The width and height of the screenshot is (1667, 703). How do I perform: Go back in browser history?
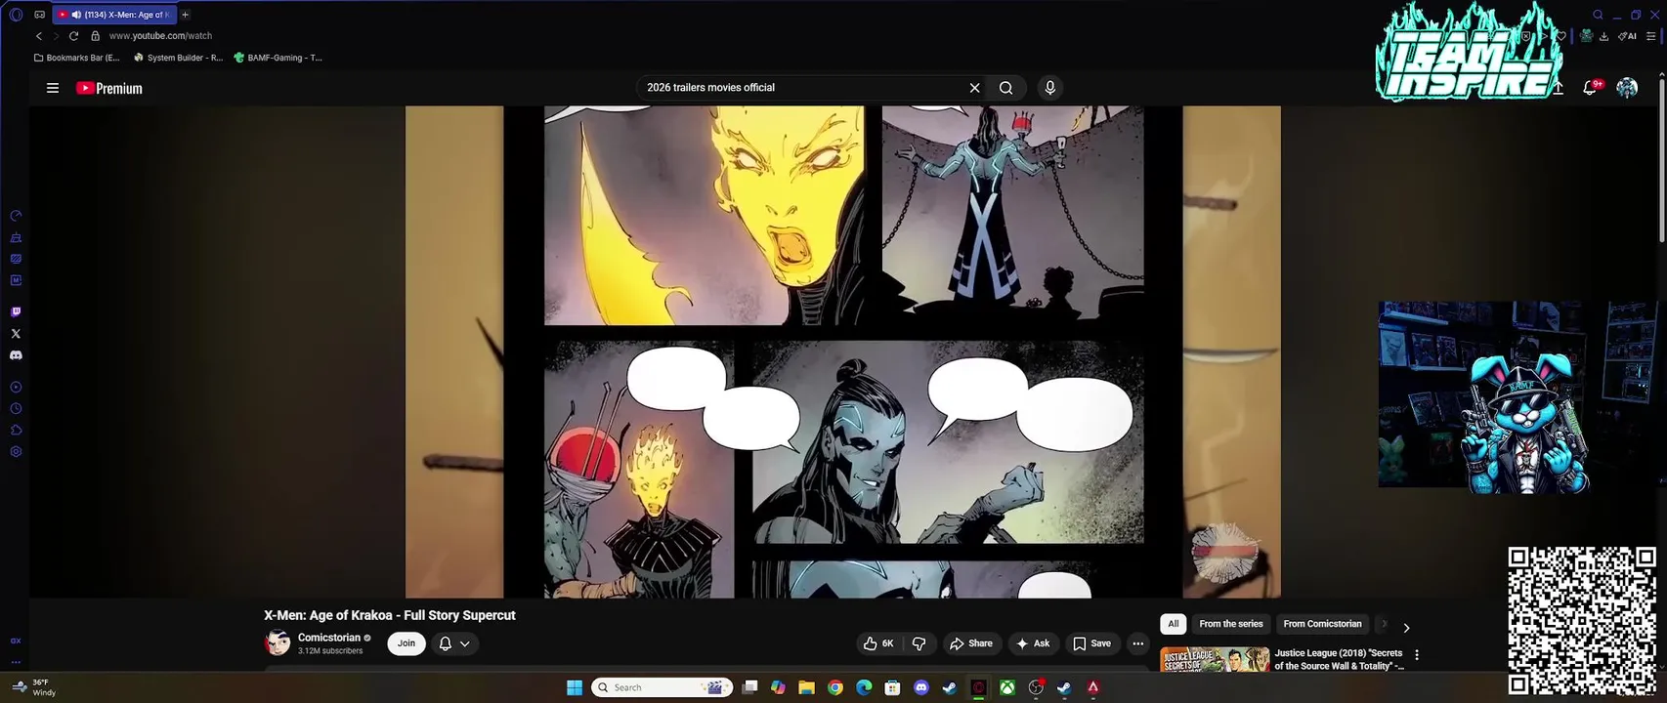tap(39, 36)
